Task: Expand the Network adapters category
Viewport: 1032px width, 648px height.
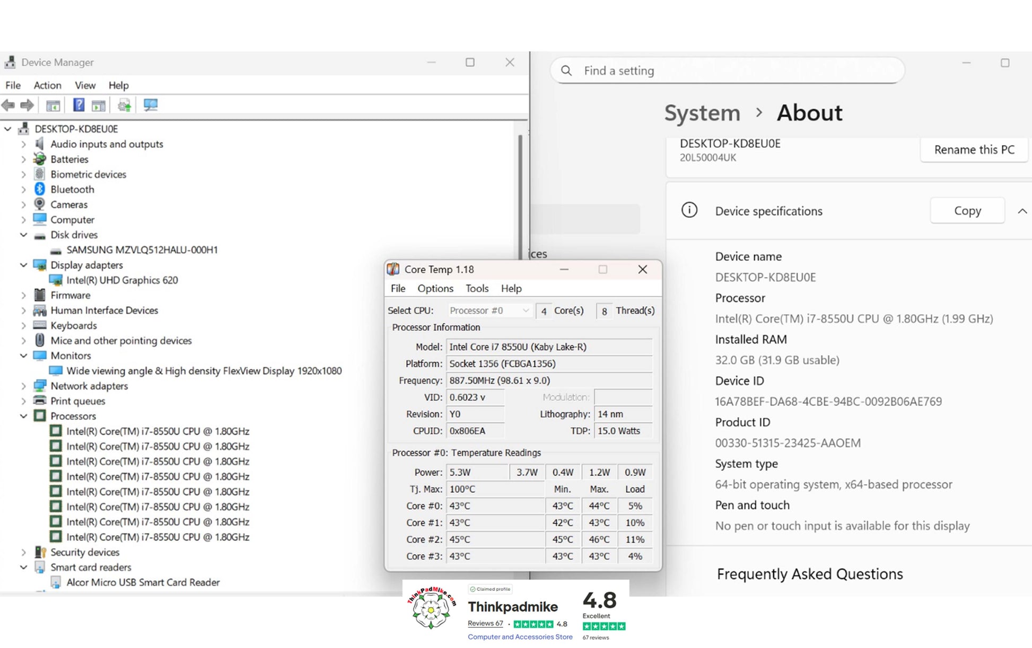Action: [23, 386]
